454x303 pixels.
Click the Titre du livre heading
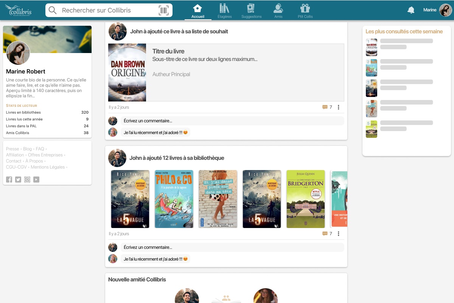coord(168,51)
